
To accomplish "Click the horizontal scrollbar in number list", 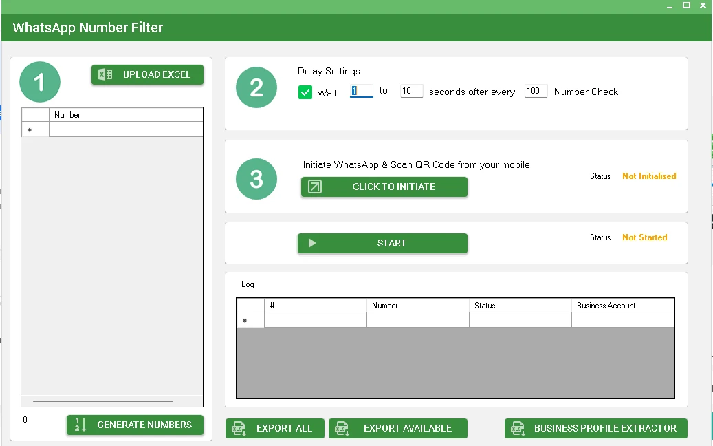I will [103, 401].
